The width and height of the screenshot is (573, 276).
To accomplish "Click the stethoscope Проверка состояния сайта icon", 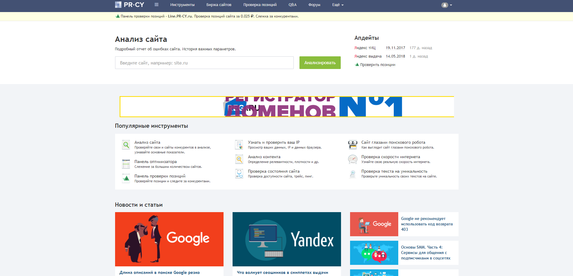I will click(239, 174).
